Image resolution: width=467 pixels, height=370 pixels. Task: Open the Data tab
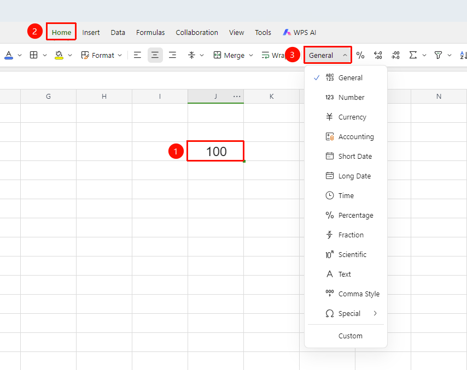click(118, 32)
